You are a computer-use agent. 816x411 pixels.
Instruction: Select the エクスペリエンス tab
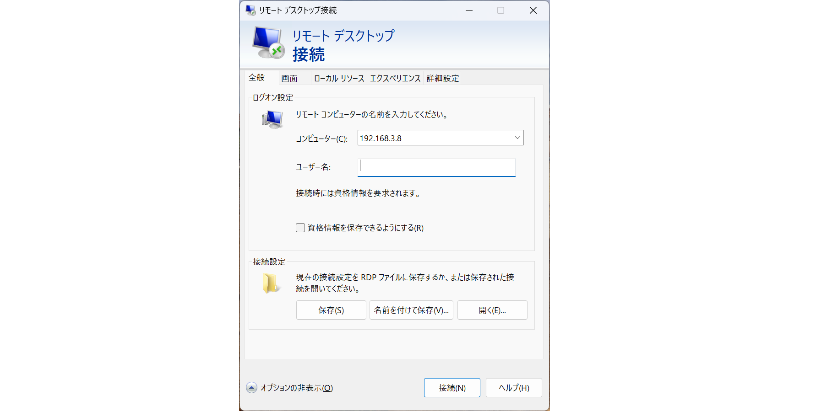coord(395,78)
